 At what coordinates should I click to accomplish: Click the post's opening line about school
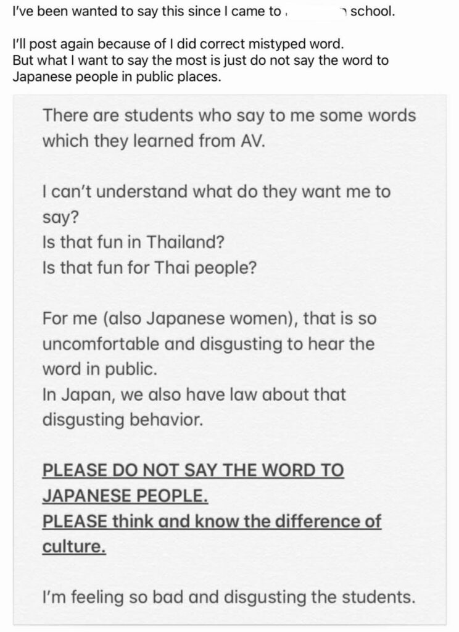pyautogui.click(x=204, y=12)
